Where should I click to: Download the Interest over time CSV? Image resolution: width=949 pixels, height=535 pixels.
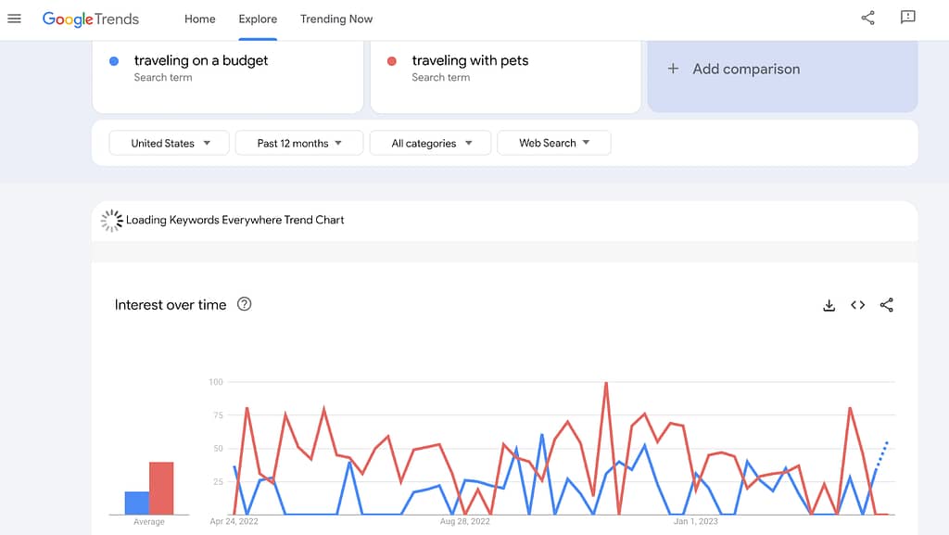829,305
